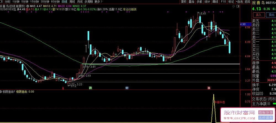
Task: Click the blue 卖出 sell button
Action: click(271, 15)
